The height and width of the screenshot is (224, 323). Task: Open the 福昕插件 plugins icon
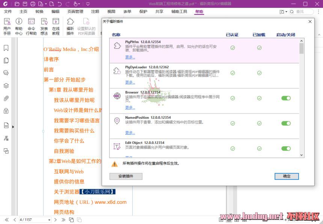(x=70, y=25)
